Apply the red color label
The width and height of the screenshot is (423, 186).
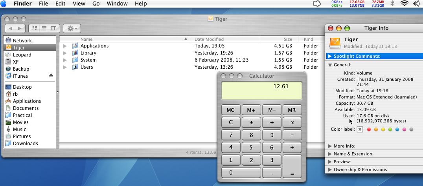(x=369, y=129)
